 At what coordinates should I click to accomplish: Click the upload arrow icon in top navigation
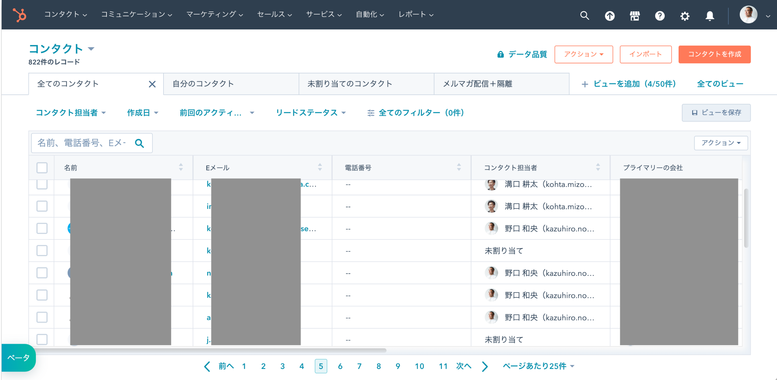pos(610,15)
